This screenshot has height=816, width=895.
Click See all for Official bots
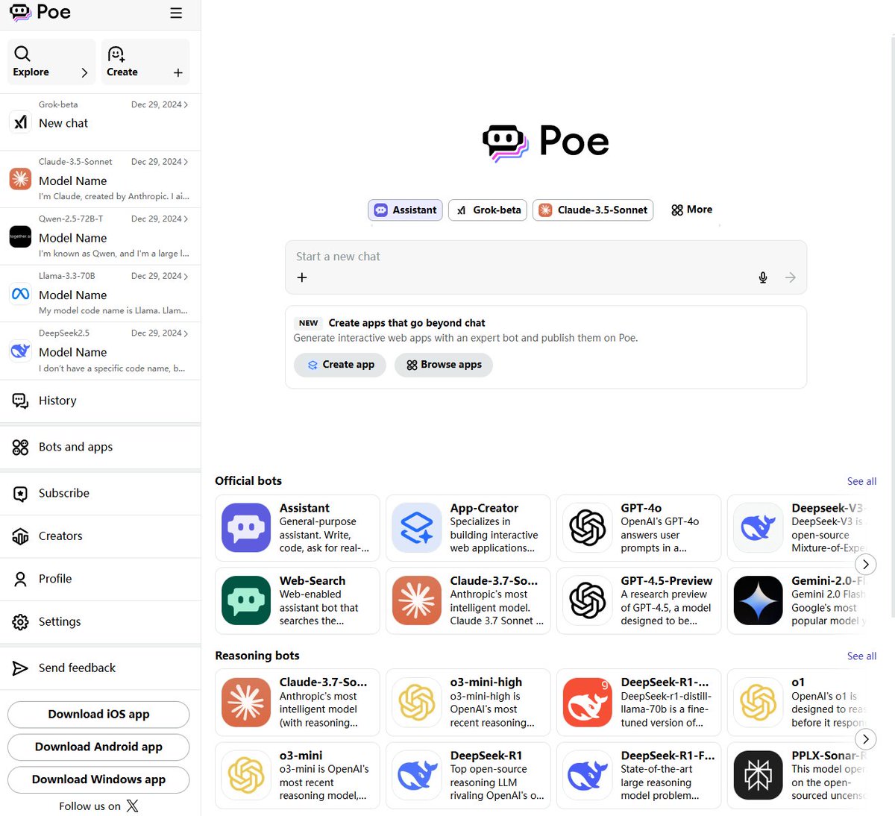[x=861, y=481]
